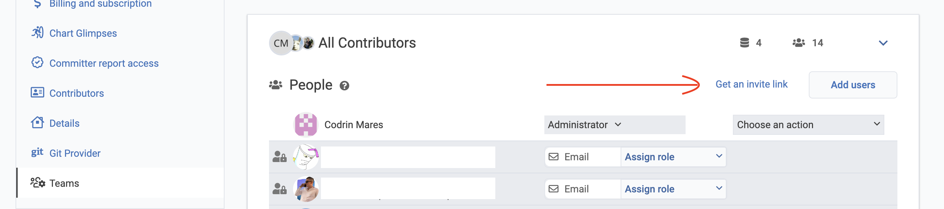This screenshot has width=944, height=209.
Task: Click the Chart Glimpses running-figure icon
Action: point(37,32)
